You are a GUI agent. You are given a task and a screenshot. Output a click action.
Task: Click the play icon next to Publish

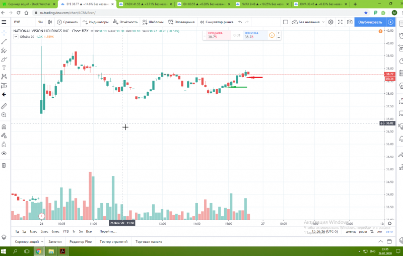click(390, 22)
